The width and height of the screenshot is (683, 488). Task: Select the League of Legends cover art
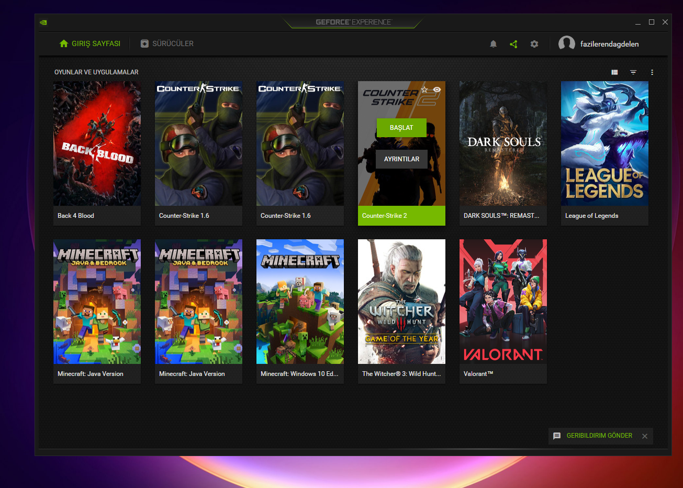tap(604, 143)
